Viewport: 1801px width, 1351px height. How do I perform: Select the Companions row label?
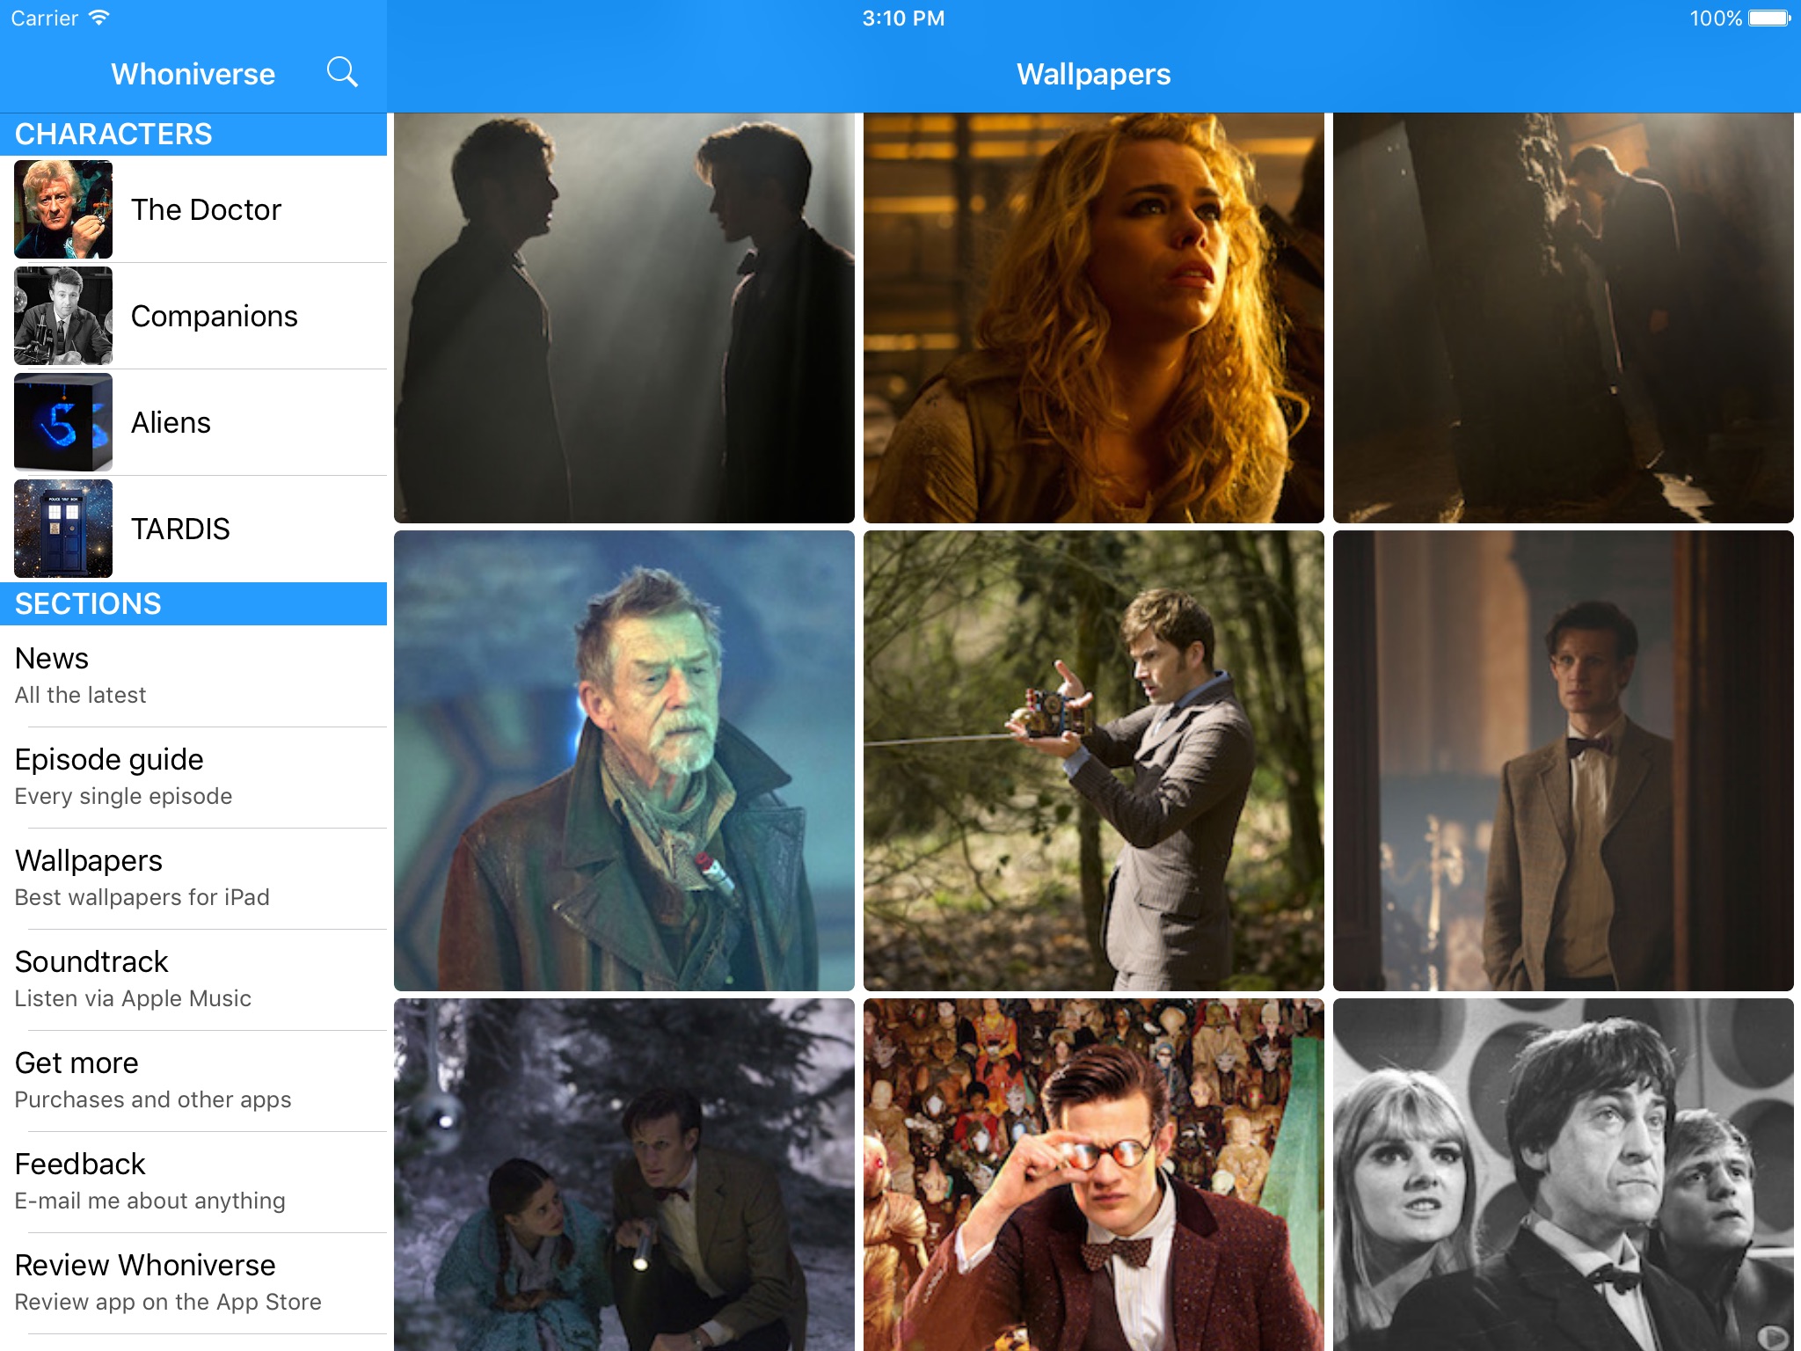[215, 316]
